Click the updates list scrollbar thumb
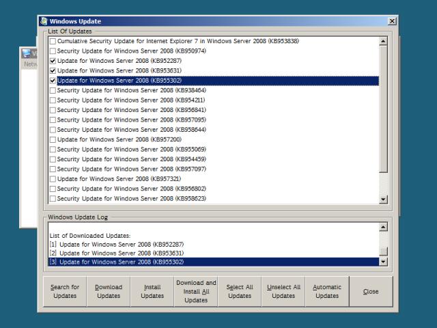 click(383, 109)
